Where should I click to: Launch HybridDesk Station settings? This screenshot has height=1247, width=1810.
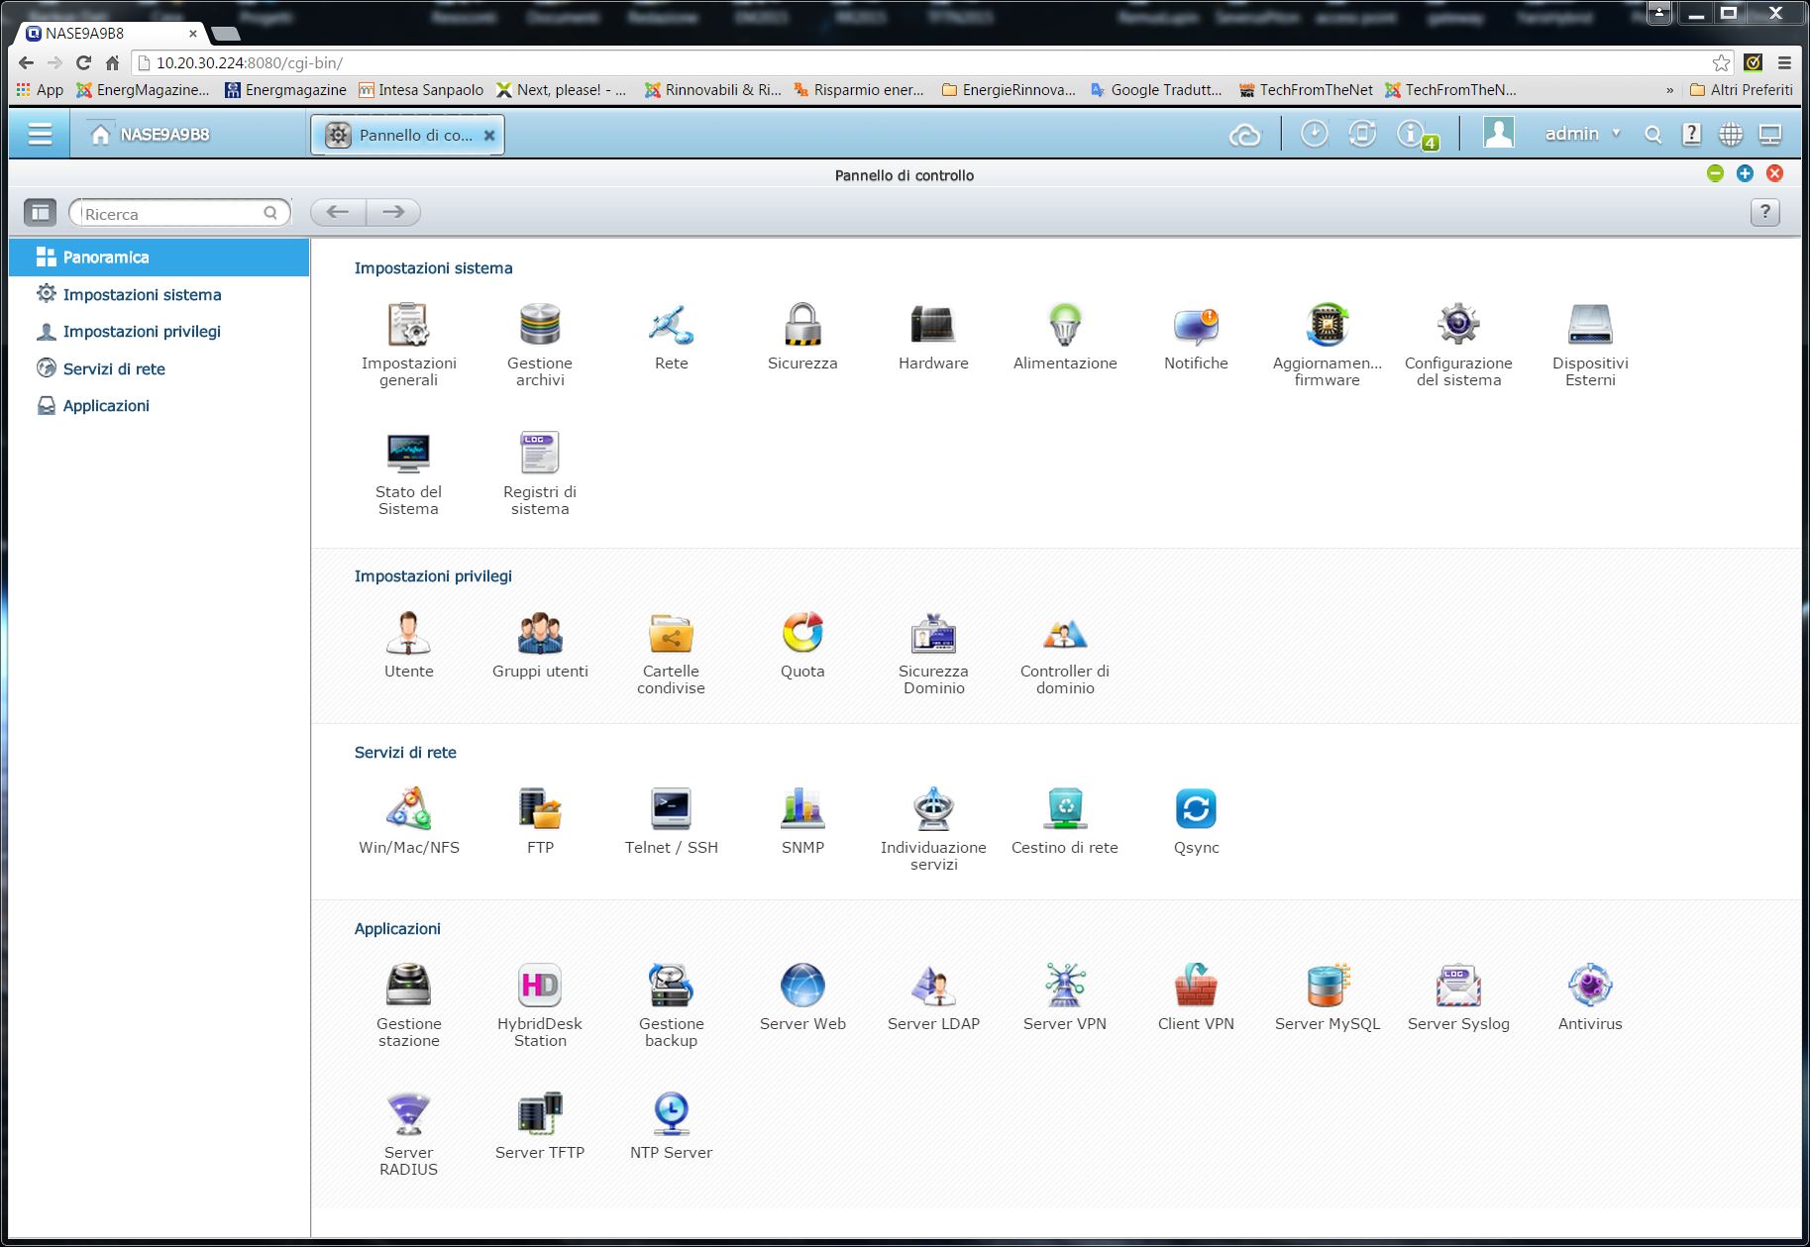click(540, 986)
